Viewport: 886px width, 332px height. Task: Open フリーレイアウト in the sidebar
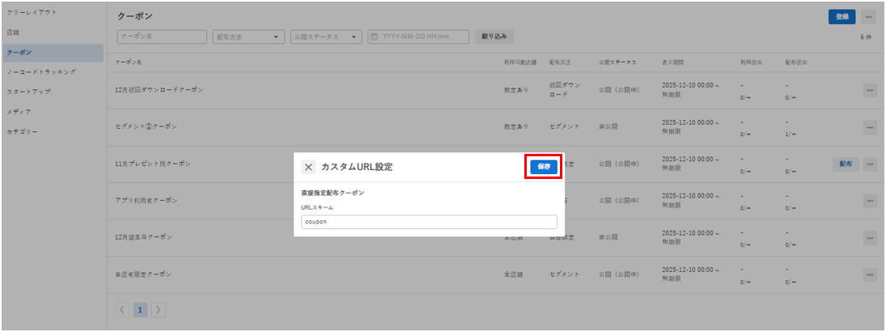(x=32, y=12)
